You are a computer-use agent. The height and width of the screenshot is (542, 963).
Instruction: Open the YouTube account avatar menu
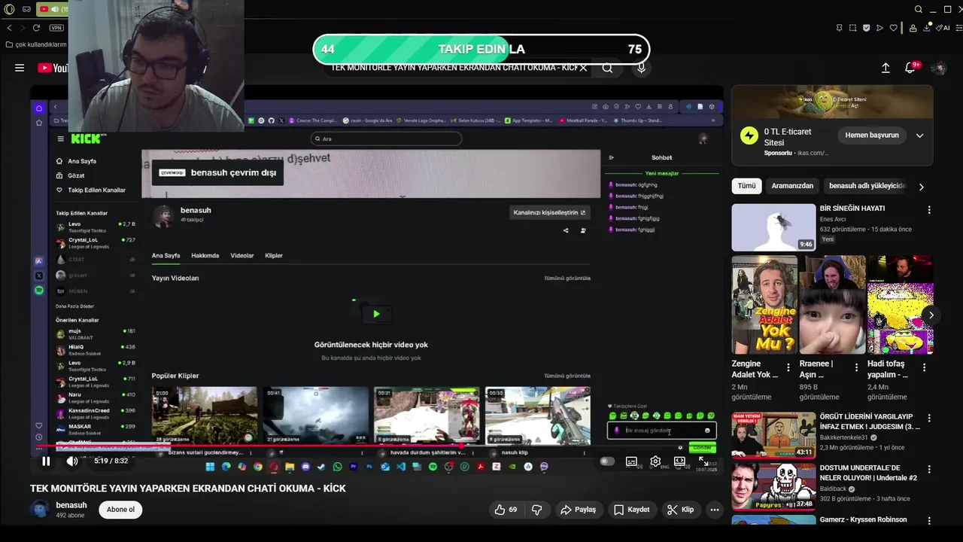click(938, 68)
